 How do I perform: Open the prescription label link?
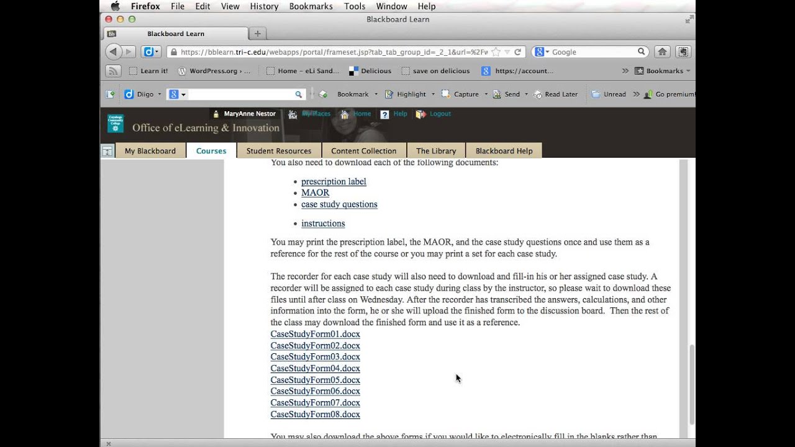coord(334,181)
